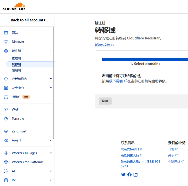Image resolution: width=188 pixels, height=186 pixels.
Task: Open the 关于 link
Action: (171, 155)
